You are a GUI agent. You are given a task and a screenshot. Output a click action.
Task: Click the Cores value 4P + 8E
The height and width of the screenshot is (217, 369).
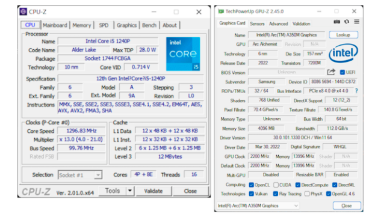143,174
